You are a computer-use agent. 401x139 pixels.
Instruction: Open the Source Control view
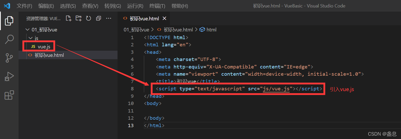click(9, 58)
